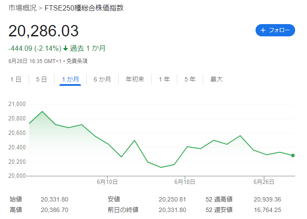Click the 20,400 y-axis label
This screenshot has width=307, height=219.
(17, 147)
